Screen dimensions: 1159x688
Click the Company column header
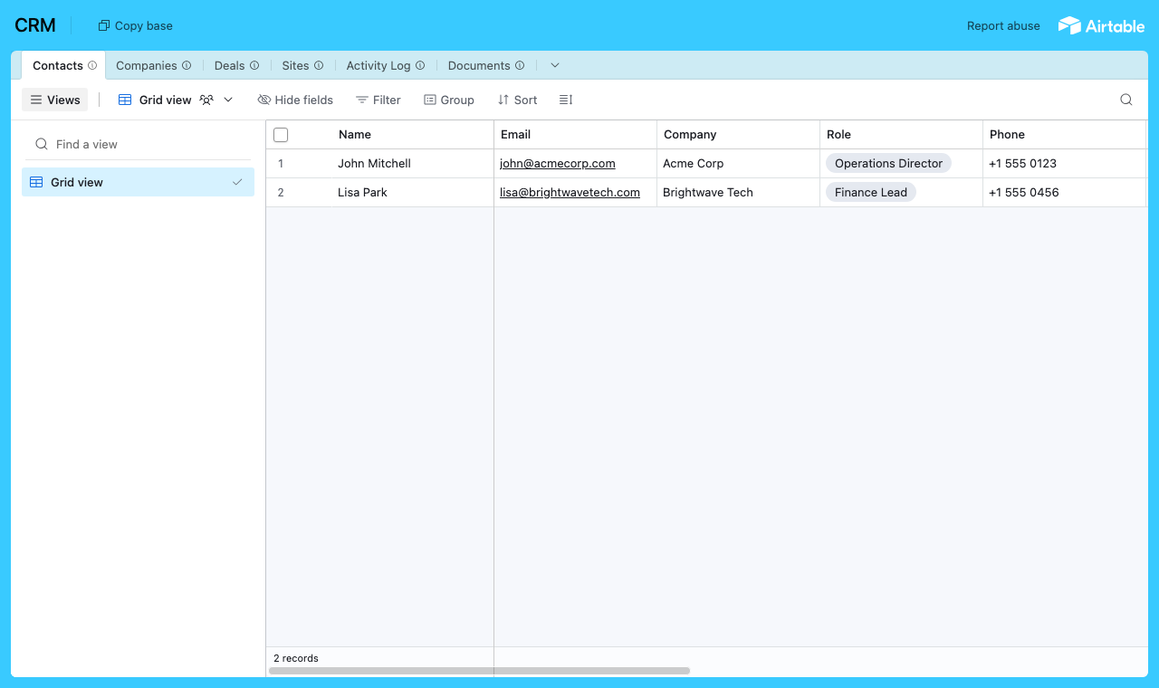point(738,135)
